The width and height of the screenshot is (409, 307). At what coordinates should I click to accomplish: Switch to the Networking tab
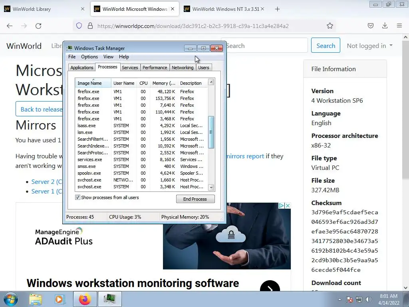point(183,67)
